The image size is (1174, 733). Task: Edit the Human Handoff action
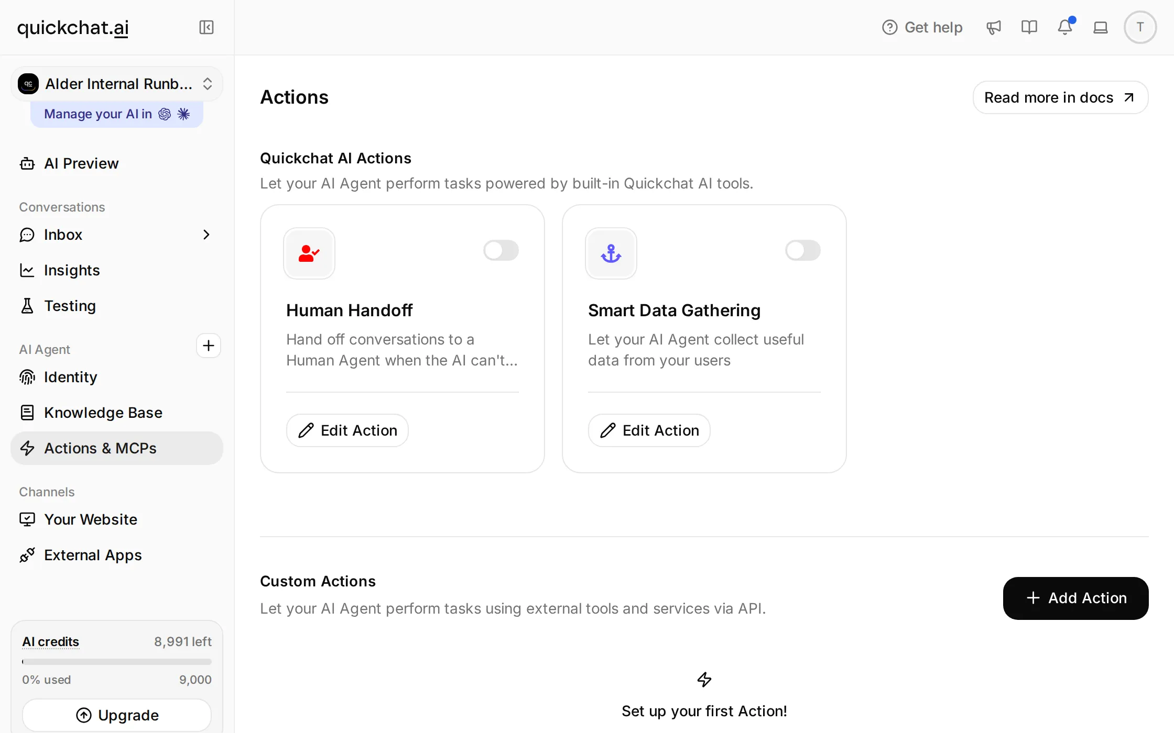coord(347,430)
